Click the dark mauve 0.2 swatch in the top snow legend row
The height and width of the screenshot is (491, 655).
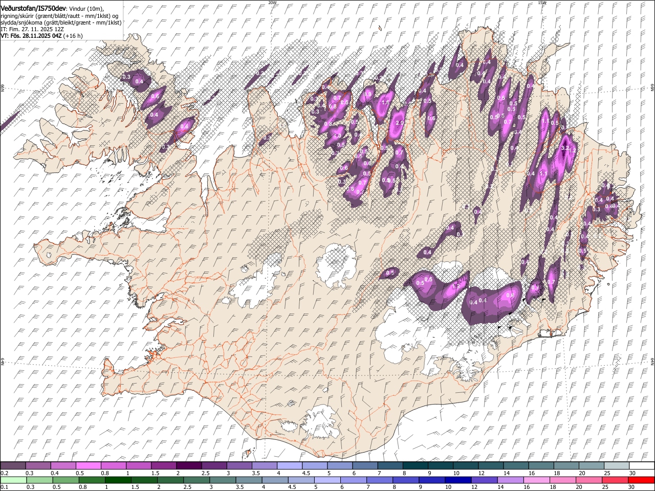click(x=13, y=466)
